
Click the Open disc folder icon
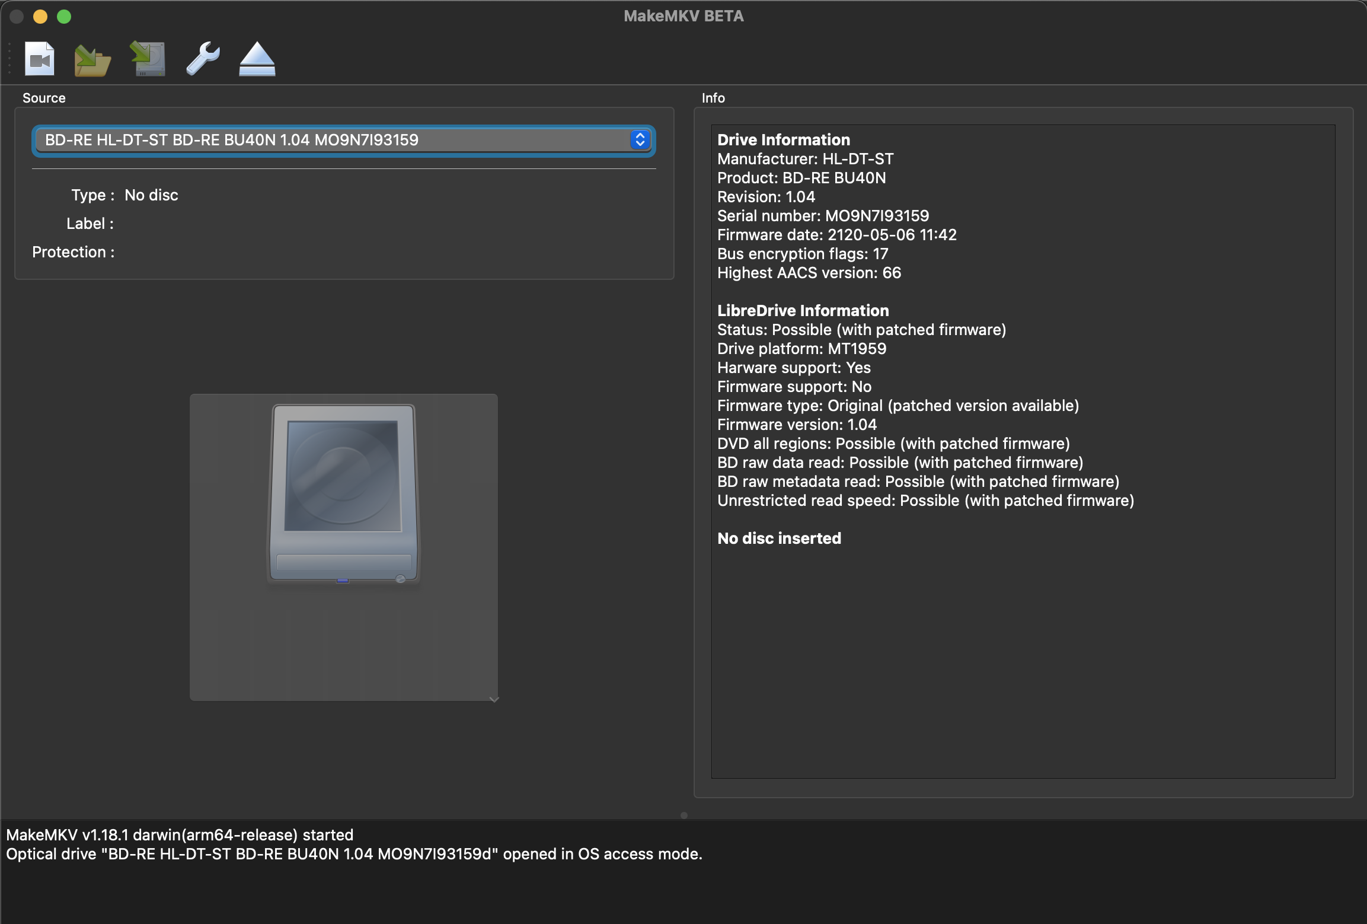pos(92,59)
